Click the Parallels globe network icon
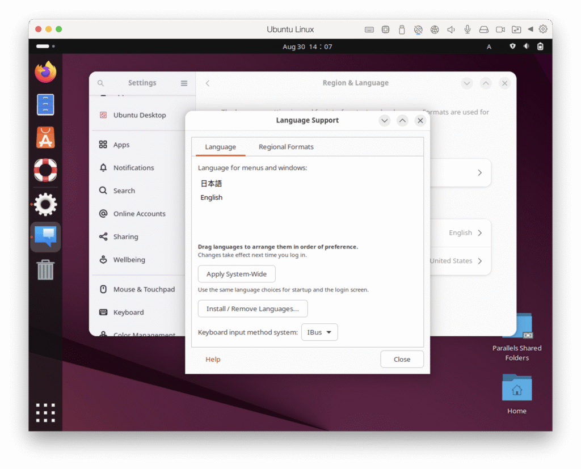The height and width of the screenshot is (469, 581). pyautogui.click(x=435, y=29)
